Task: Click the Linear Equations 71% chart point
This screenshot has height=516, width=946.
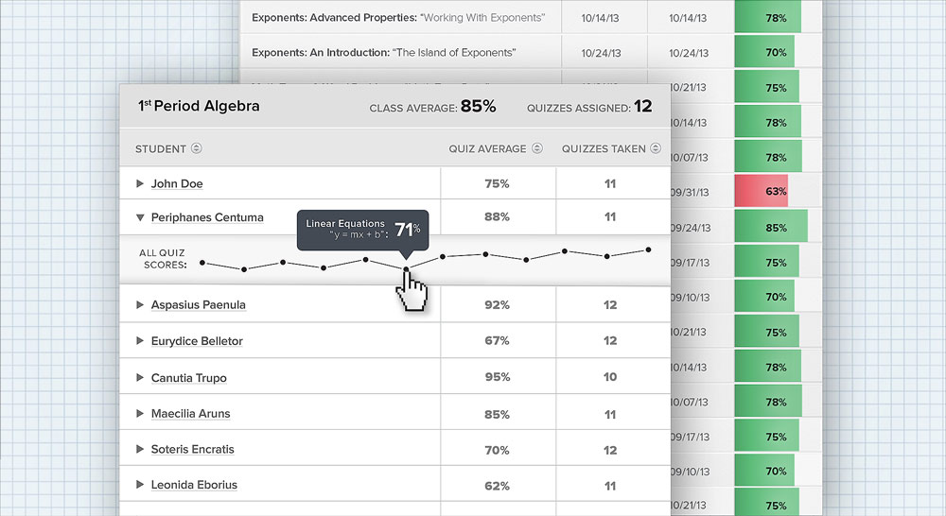Action: [x=407, y=269]
